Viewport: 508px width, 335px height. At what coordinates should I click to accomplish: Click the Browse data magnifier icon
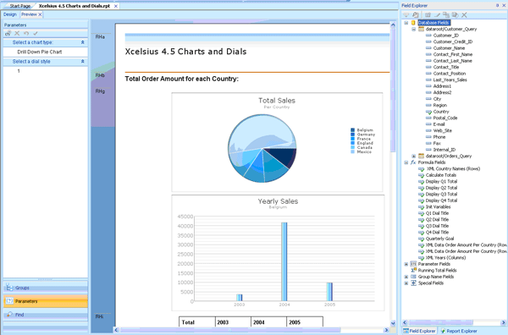(x=416, y=15)
